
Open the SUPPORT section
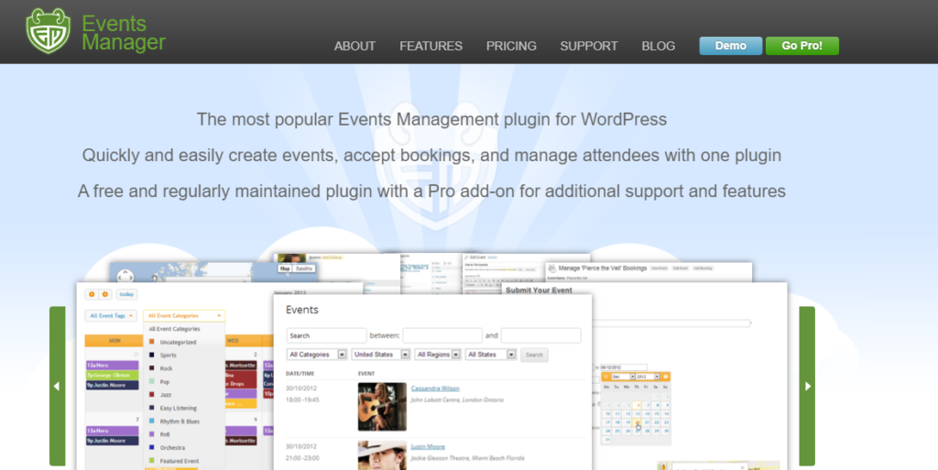click(x=589, y=46)
